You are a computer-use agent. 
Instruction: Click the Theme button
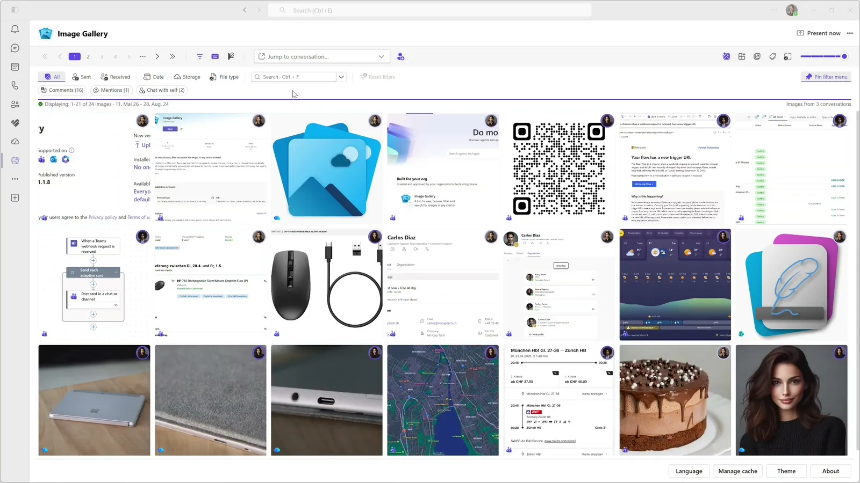(786, 471)
